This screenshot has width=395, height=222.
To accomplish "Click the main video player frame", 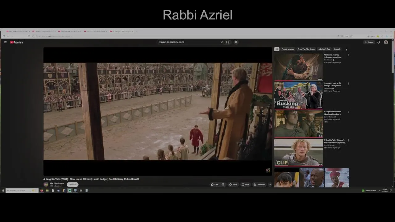I will click(x=158, y=111).
